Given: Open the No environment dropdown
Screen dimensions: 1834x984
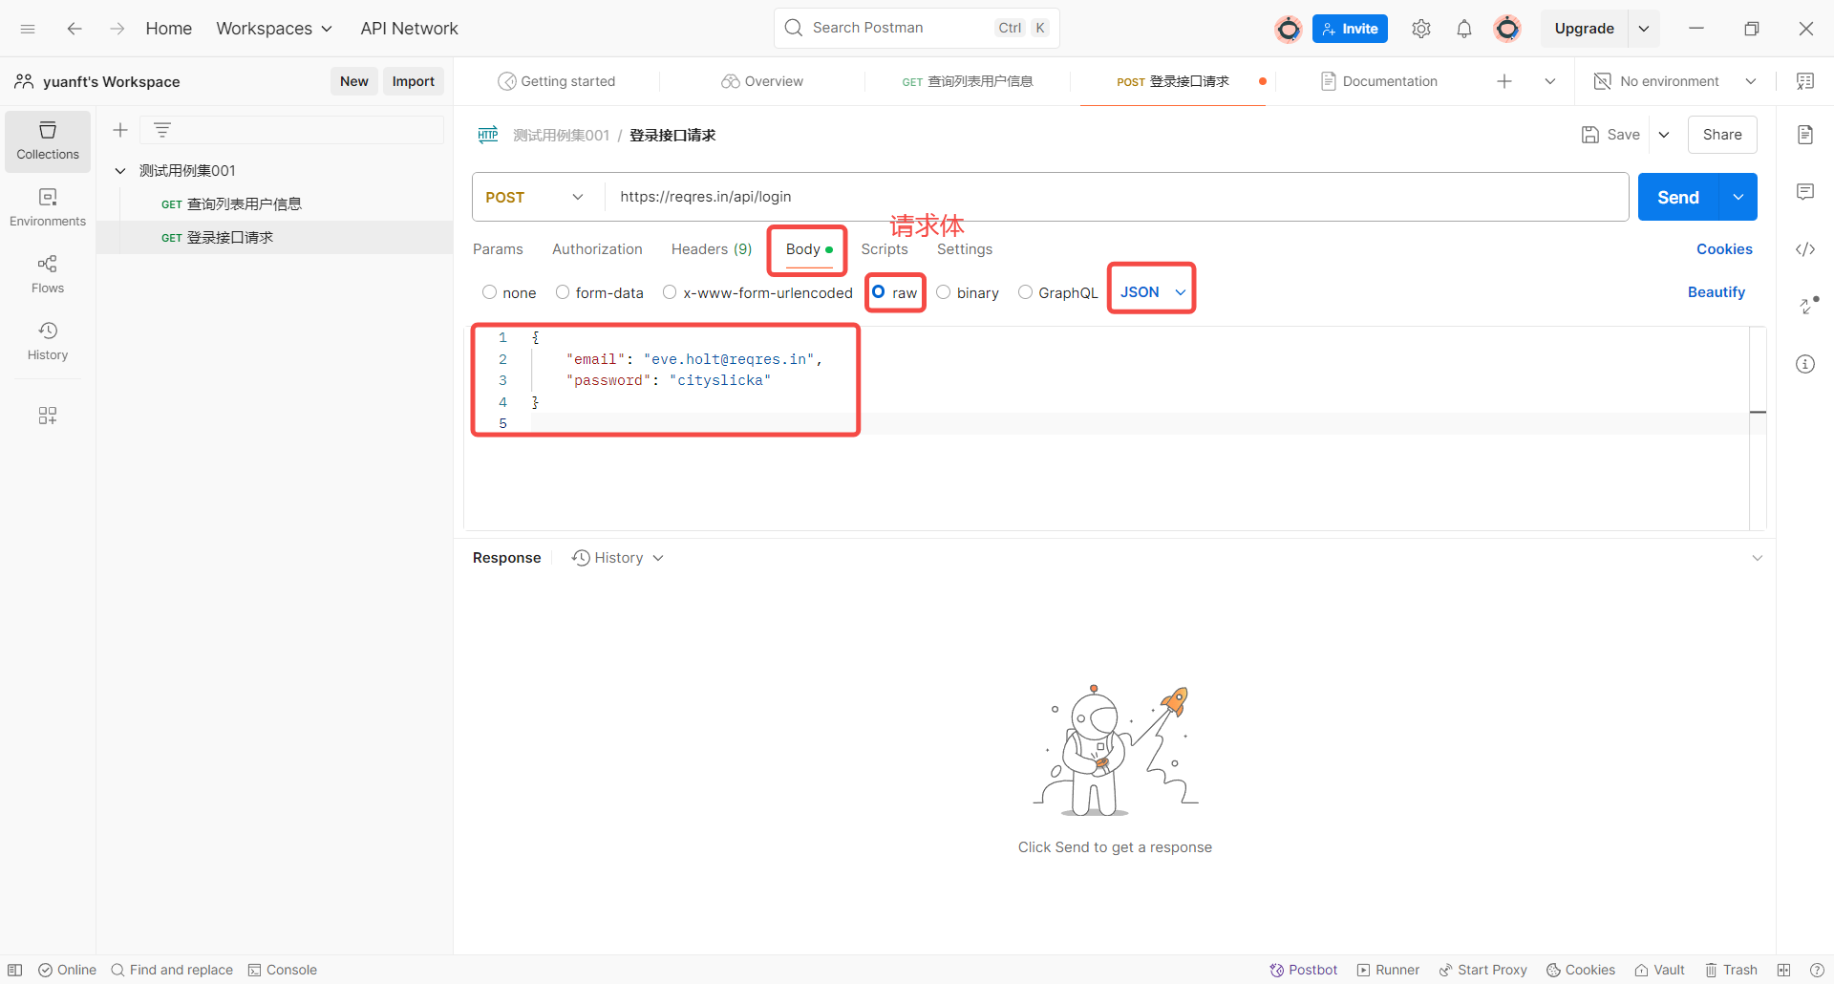Looking at the screenshot, I should (1675, 81).
